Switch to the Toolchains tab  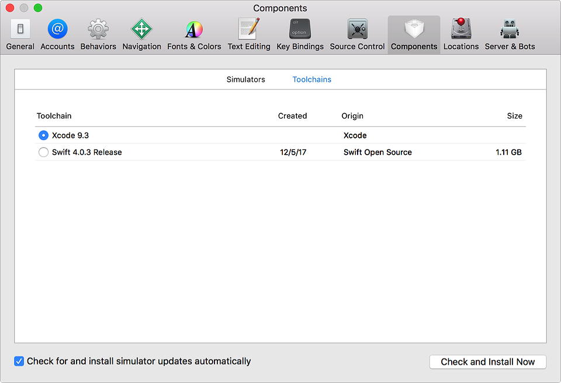pyautogui.click(x=311, y=79)
